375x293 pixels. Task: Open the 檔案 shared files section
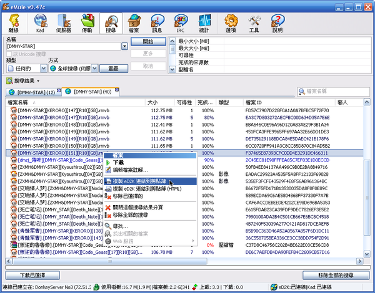pos(134,23)
